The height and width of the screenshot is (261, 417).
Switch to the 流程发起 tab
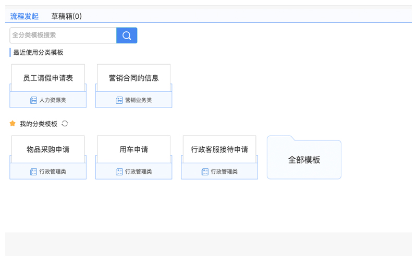[x=24, y=16]
